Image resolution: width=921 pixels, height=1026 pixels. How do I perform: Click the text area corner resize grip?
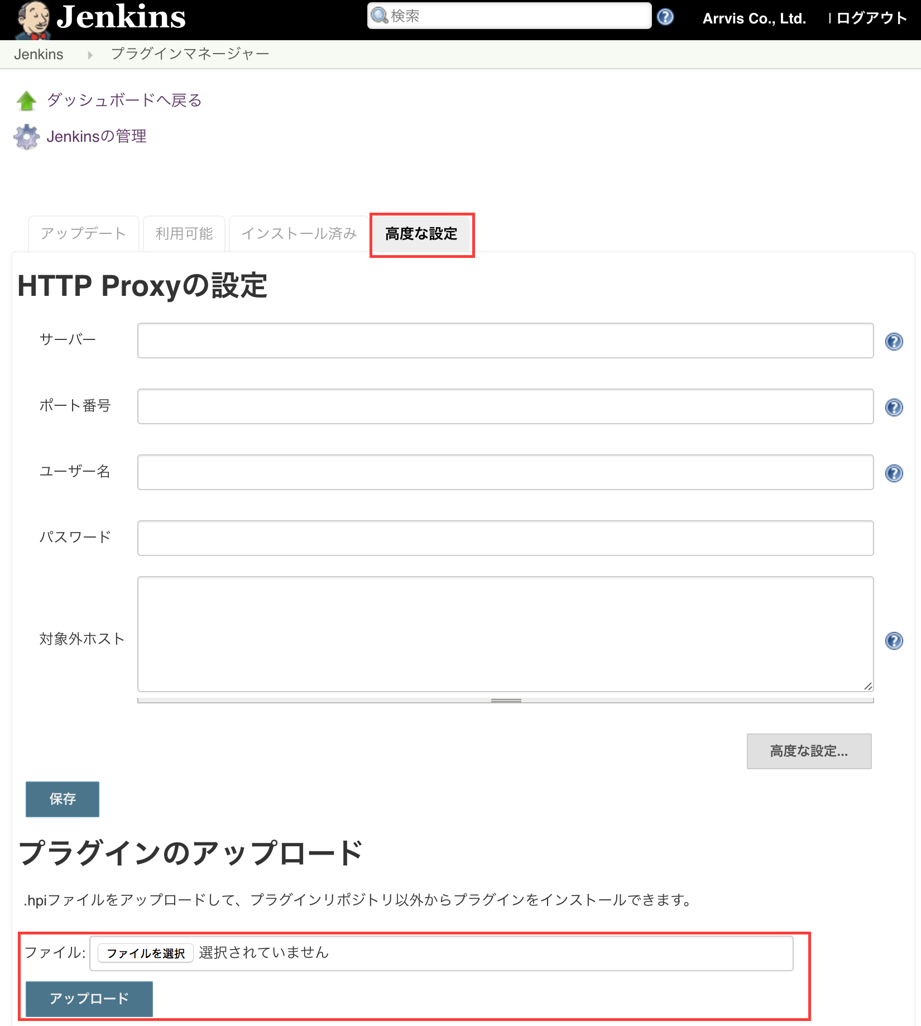(x=868, y=686)
